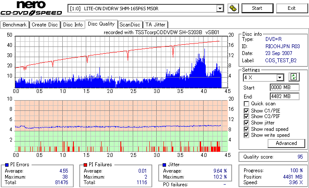This screenshot has width=309, height=188.
Task: Switch to the TA Jitter tab
Action: click(x=155, y=25)
